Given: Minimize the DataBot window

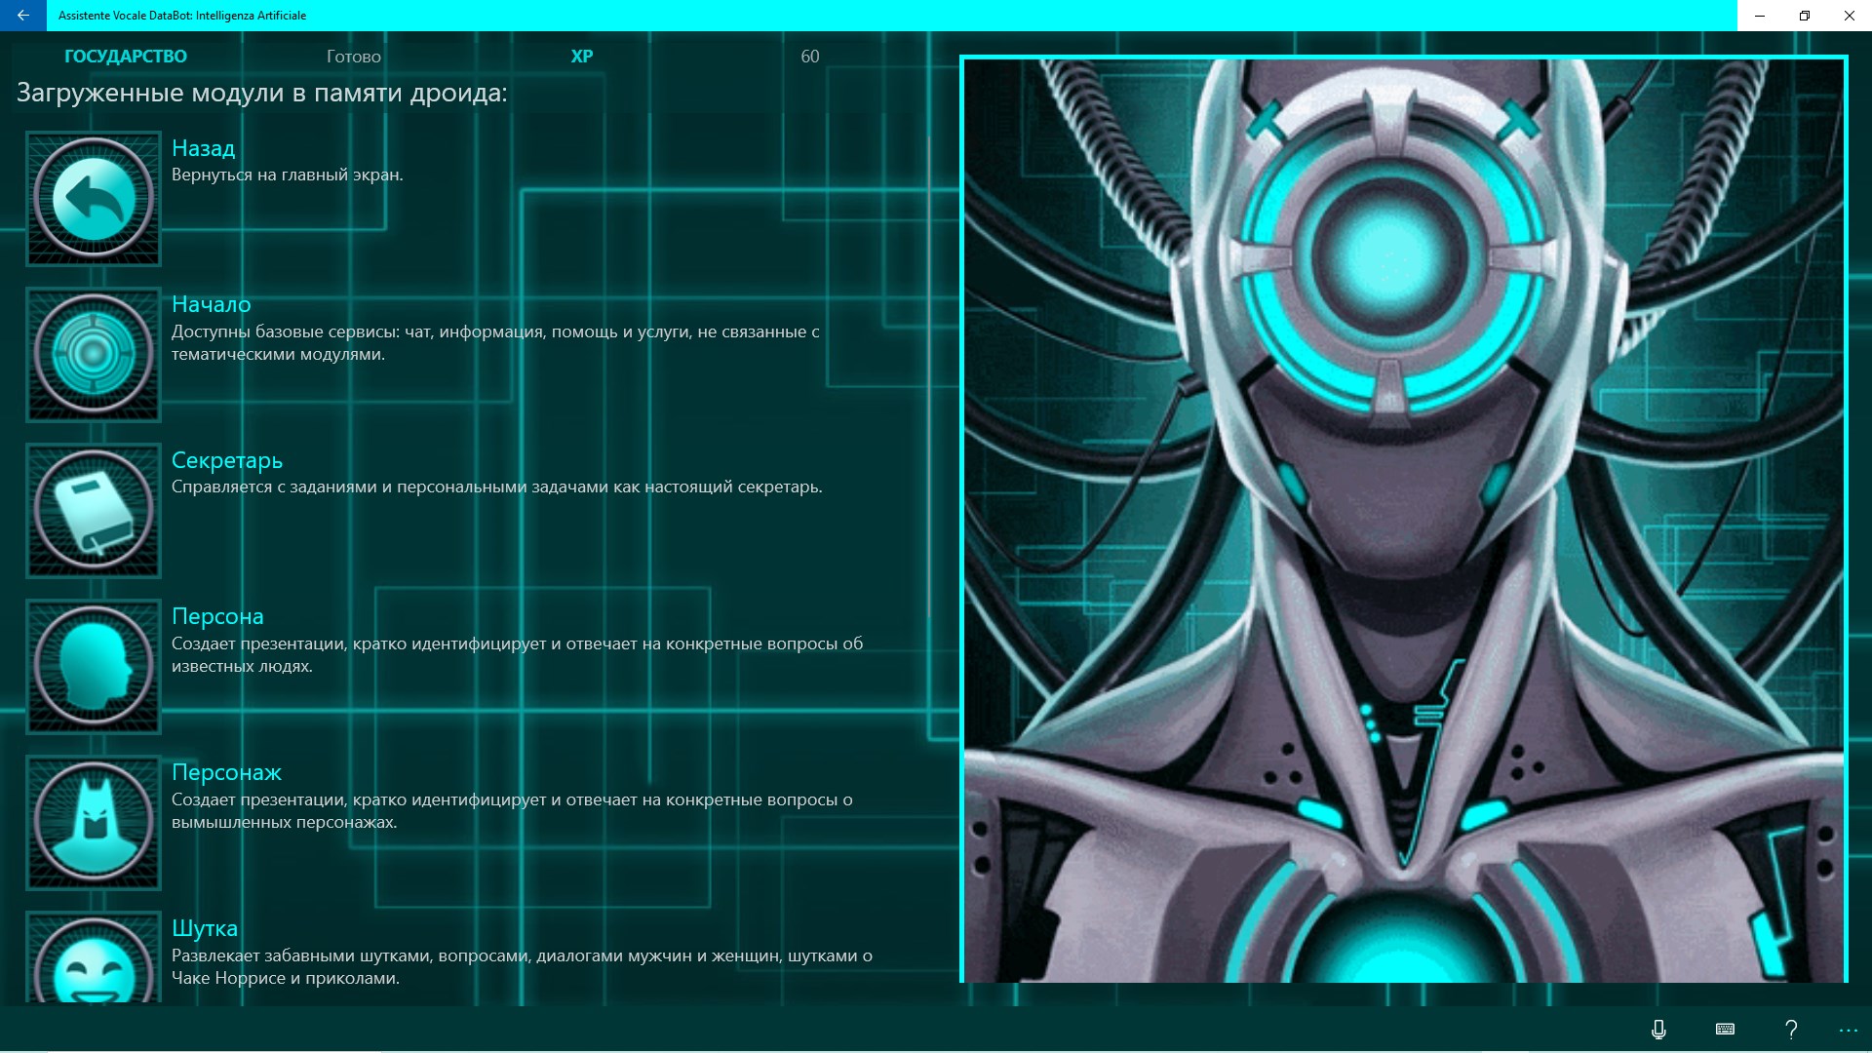Looking at the screenshot, I should click(x=1760, y=16).
